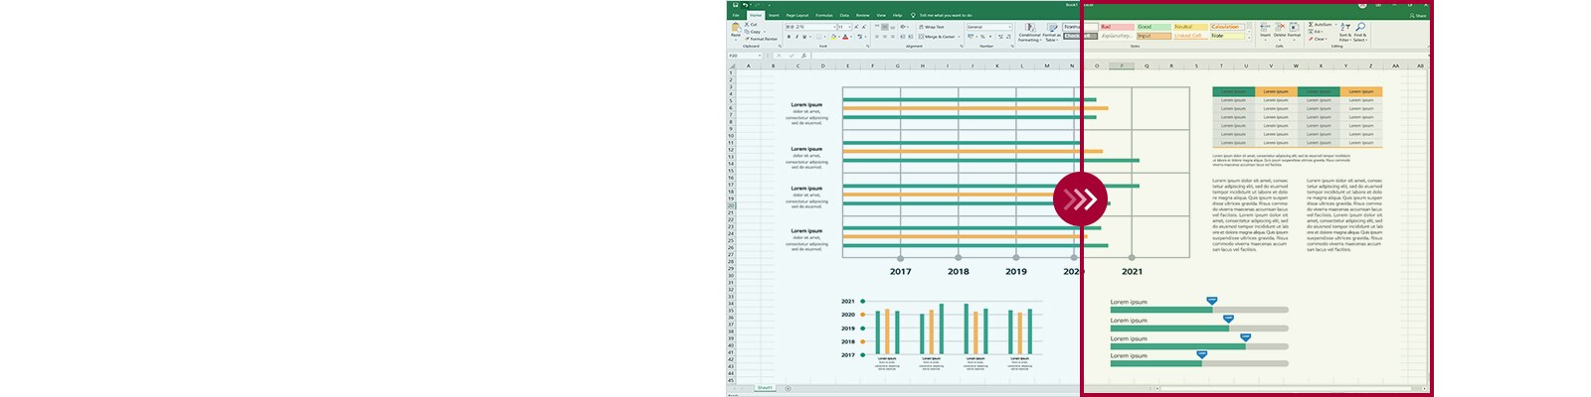Toggle Bold formatting
The width and height of the screenshot is (1591, 397).
tap(789, 37)
